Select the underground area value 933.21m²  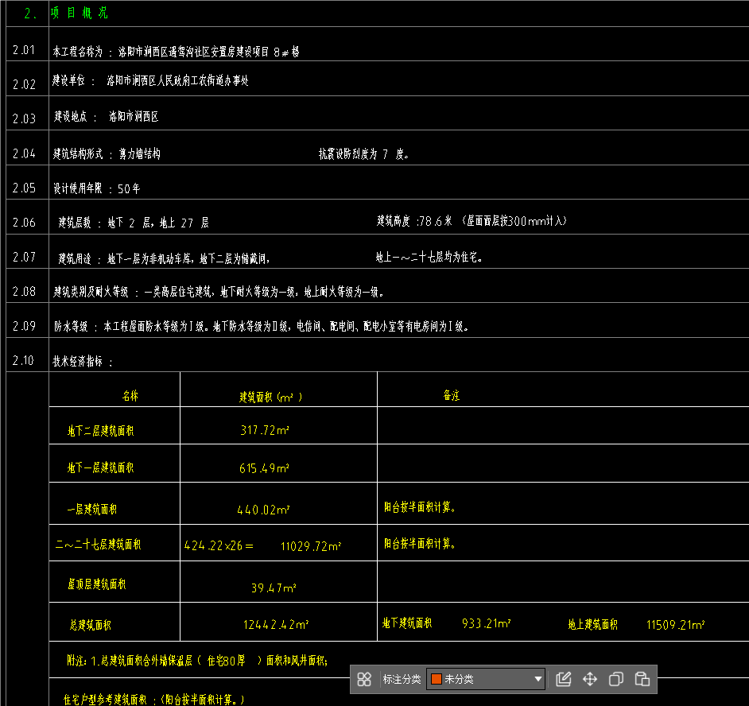tap(487, 623)
